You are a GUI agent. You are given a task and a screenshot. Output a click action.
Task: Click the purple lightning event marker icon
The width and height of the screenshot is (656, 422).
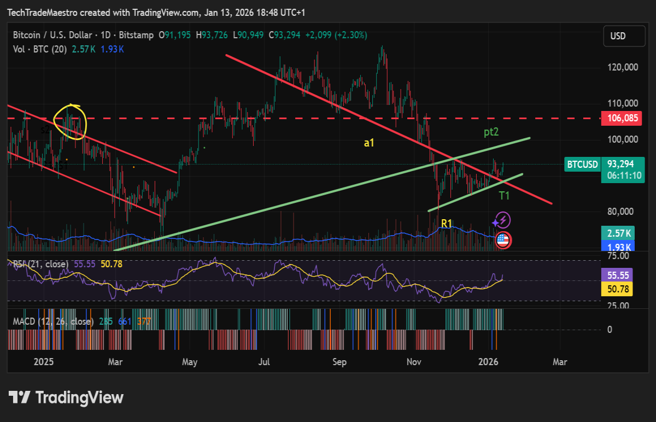503,220
